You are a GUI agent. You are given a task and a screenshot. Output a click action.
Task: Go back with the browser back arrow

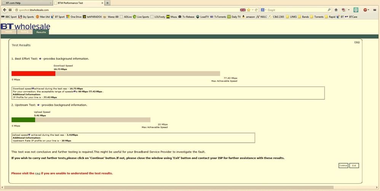point(5,10)
